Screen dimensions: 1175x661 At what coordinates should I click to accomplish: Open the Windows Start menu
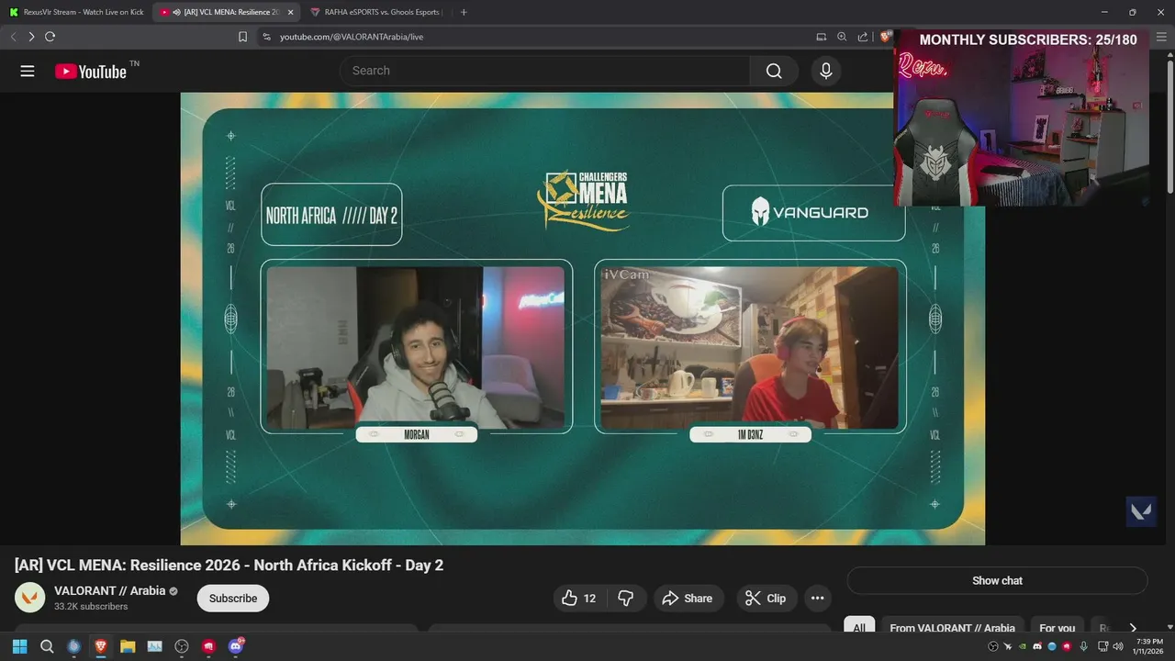click(19, 646)
